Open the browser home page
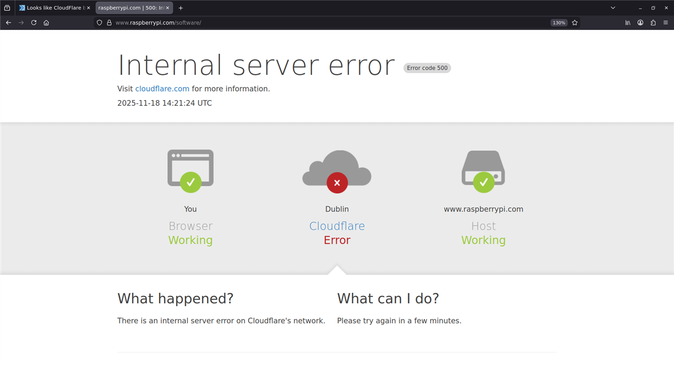This screenshot has width=674, height=365. click(46, 23)
